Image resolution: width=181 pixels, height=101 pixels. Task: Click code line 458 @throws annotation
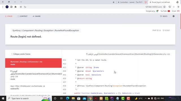[111, 86]
